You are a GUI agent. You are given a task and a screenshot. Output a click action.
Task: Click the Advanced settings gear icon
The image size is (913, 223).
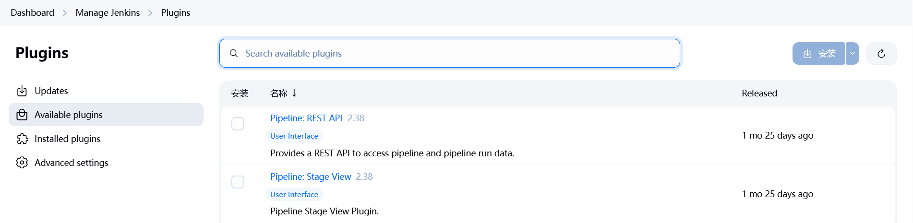pos(22,163)
